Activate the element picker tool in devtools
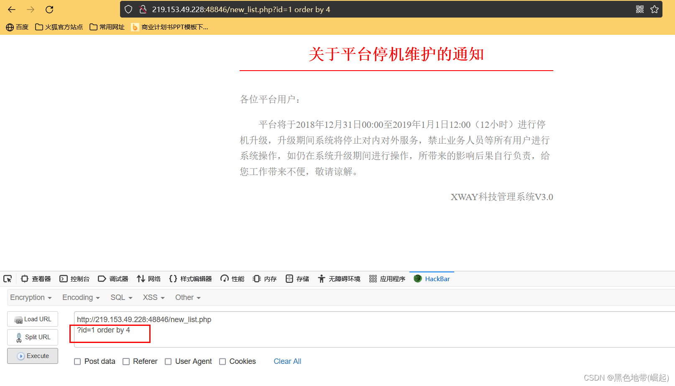The height and width of the screenshot is (386, 675). tap(8, 279)
